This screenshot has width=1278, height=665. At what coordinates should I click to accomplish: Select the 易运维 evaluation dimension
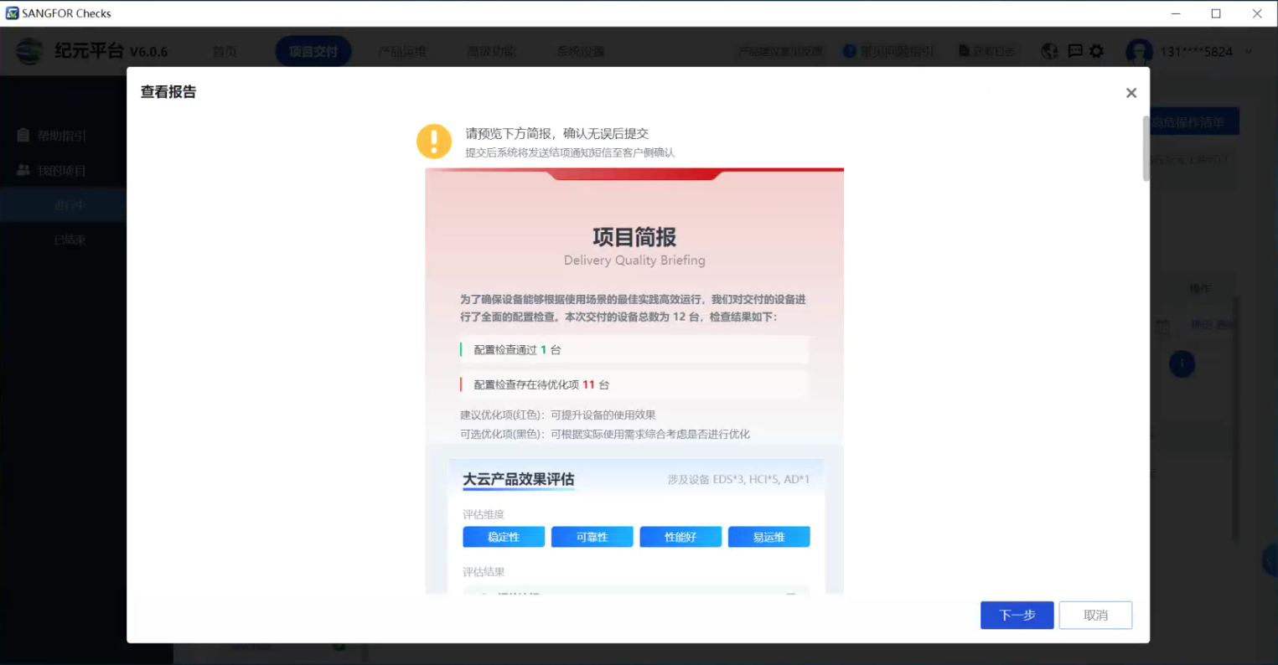[x=768, y=537]
